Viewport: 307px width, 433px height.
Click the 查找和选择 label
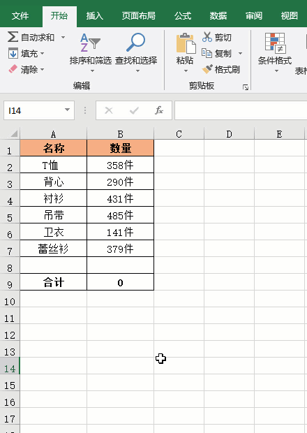tap(136, 60)
